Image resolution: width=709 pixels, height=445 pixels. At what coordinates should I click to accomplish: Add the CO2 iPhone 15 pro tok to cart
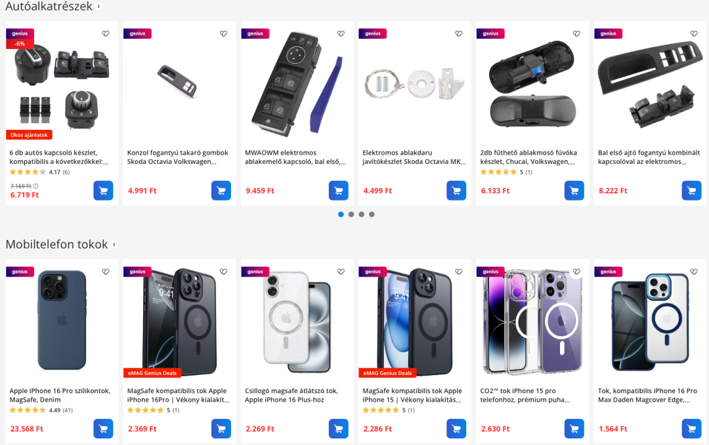[x=574, y=428]
